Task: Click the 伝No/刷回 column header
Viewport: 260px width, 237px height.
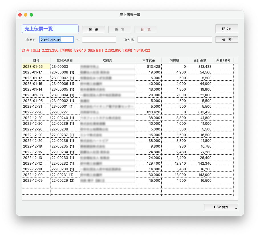Action: coord(64,60)
